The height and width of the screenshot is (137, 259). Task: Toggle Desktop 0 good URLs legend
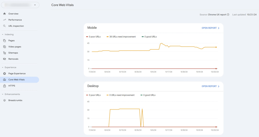click(x=148, y=95)
